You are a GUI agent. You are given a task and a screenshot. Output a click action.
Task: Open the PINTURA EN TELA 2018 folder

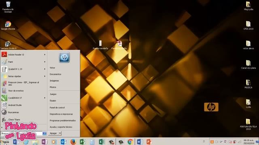pos(248,124)
